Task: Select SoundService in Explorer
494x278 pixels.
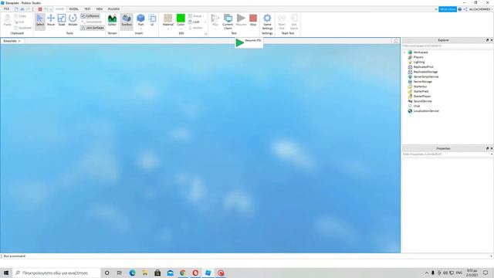Action: 422,101
